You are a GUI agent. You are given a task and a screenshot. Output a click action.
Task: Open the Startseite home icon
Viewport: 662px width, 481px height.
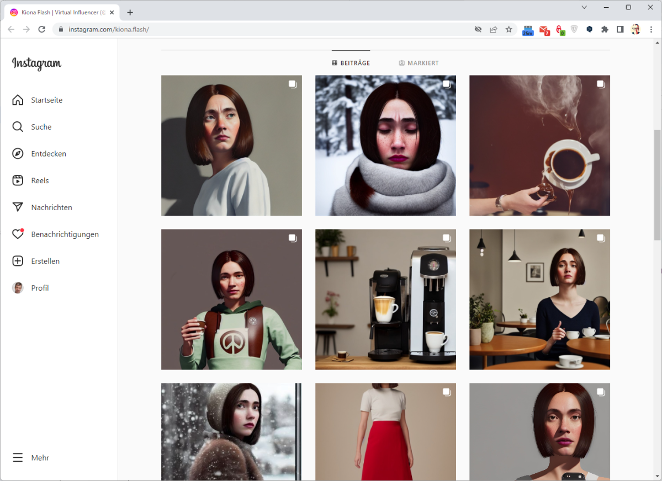18,100
